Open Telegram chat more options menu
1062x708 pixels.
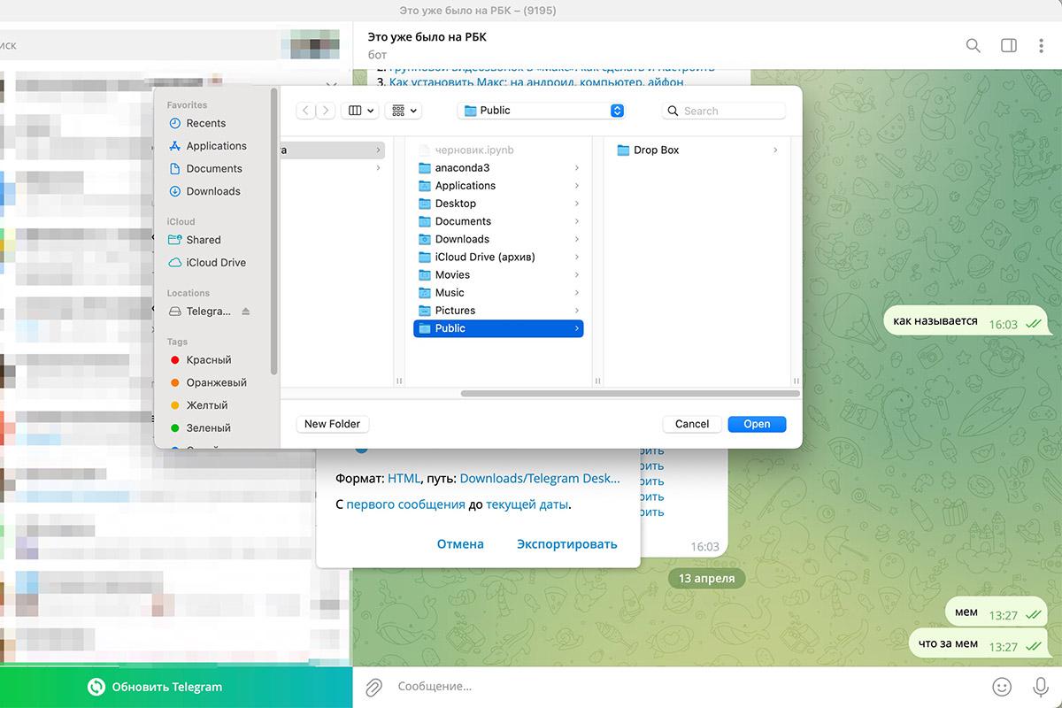(x=1041, y=45)
